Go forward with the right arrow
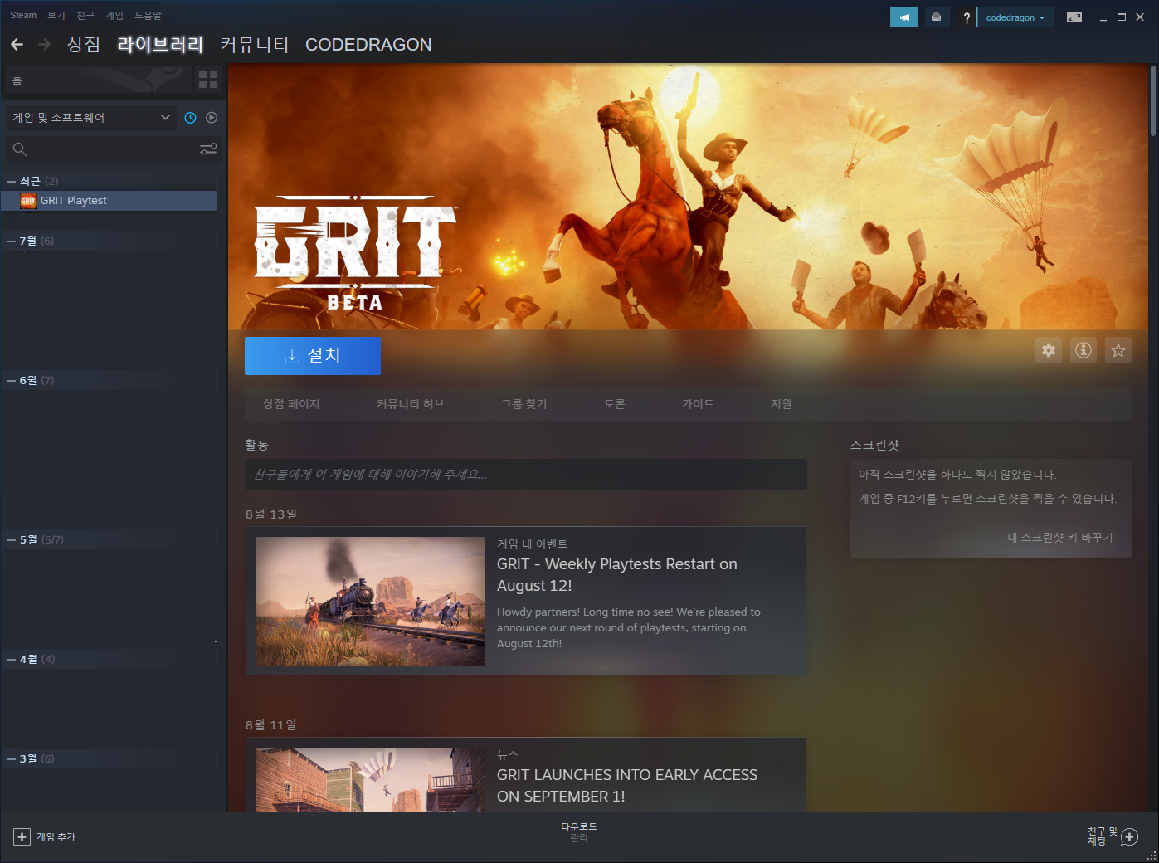Screen dimensions: 1159x863 click(45, 45)
